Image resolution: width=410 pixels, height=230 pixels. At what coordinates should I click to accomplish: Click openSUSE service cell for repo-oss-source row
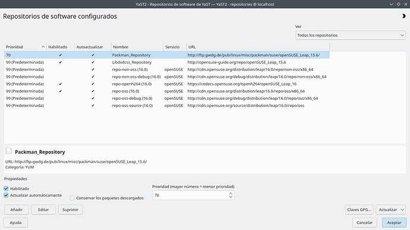[174, 105]
